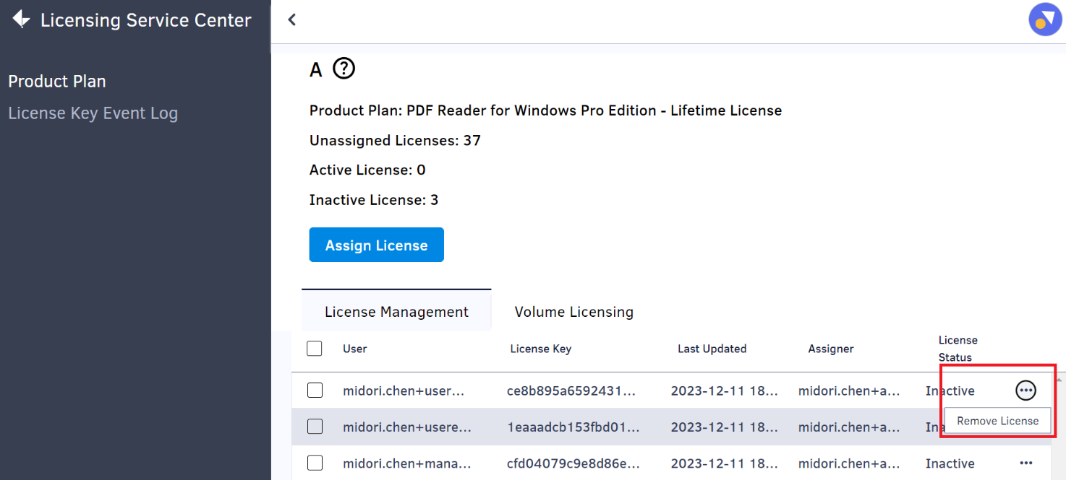Click the License Key column header
The height and width of the screenshot is (480, 1066).
click(x=541, y=349)
